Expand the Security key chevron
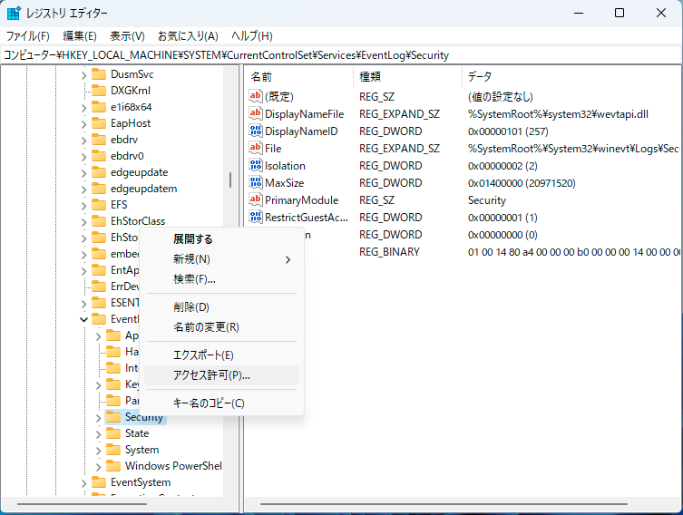Image resolution: width=683 pixels, height=515 pixels. 98,417
